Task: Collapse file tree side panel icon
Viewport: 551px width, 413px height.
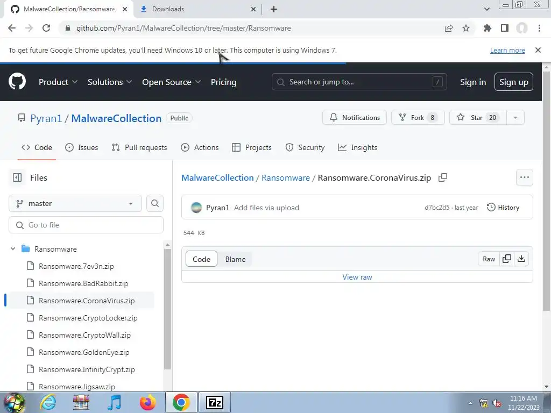Action: (17, 177)
